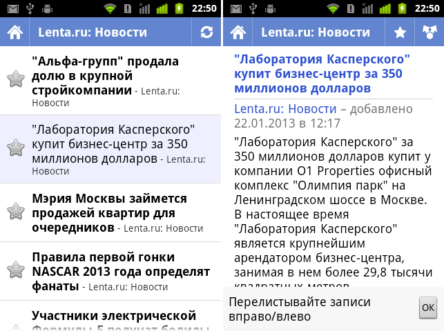Image resolution: width=444 pixels, height=331 pixels.
Task: Open the blue article title link about the бизнес-центр
Action: pos(322,74)
